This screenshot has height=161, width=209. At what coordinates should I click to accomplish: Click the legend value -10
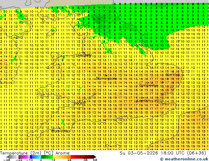[29, 160]
